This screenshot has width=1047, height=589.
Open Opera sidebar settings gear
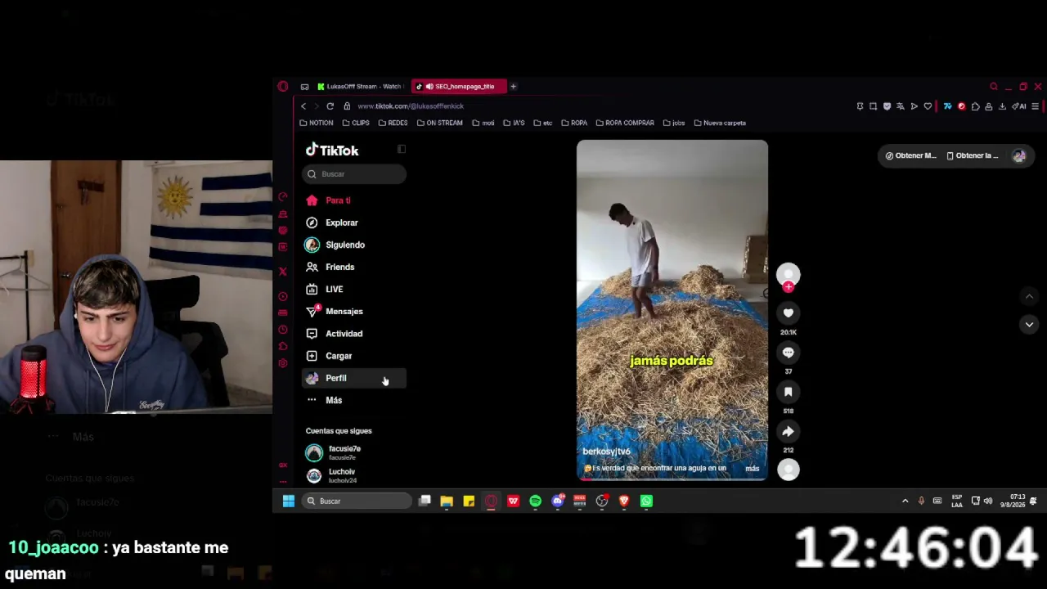(x=283, y=363)
